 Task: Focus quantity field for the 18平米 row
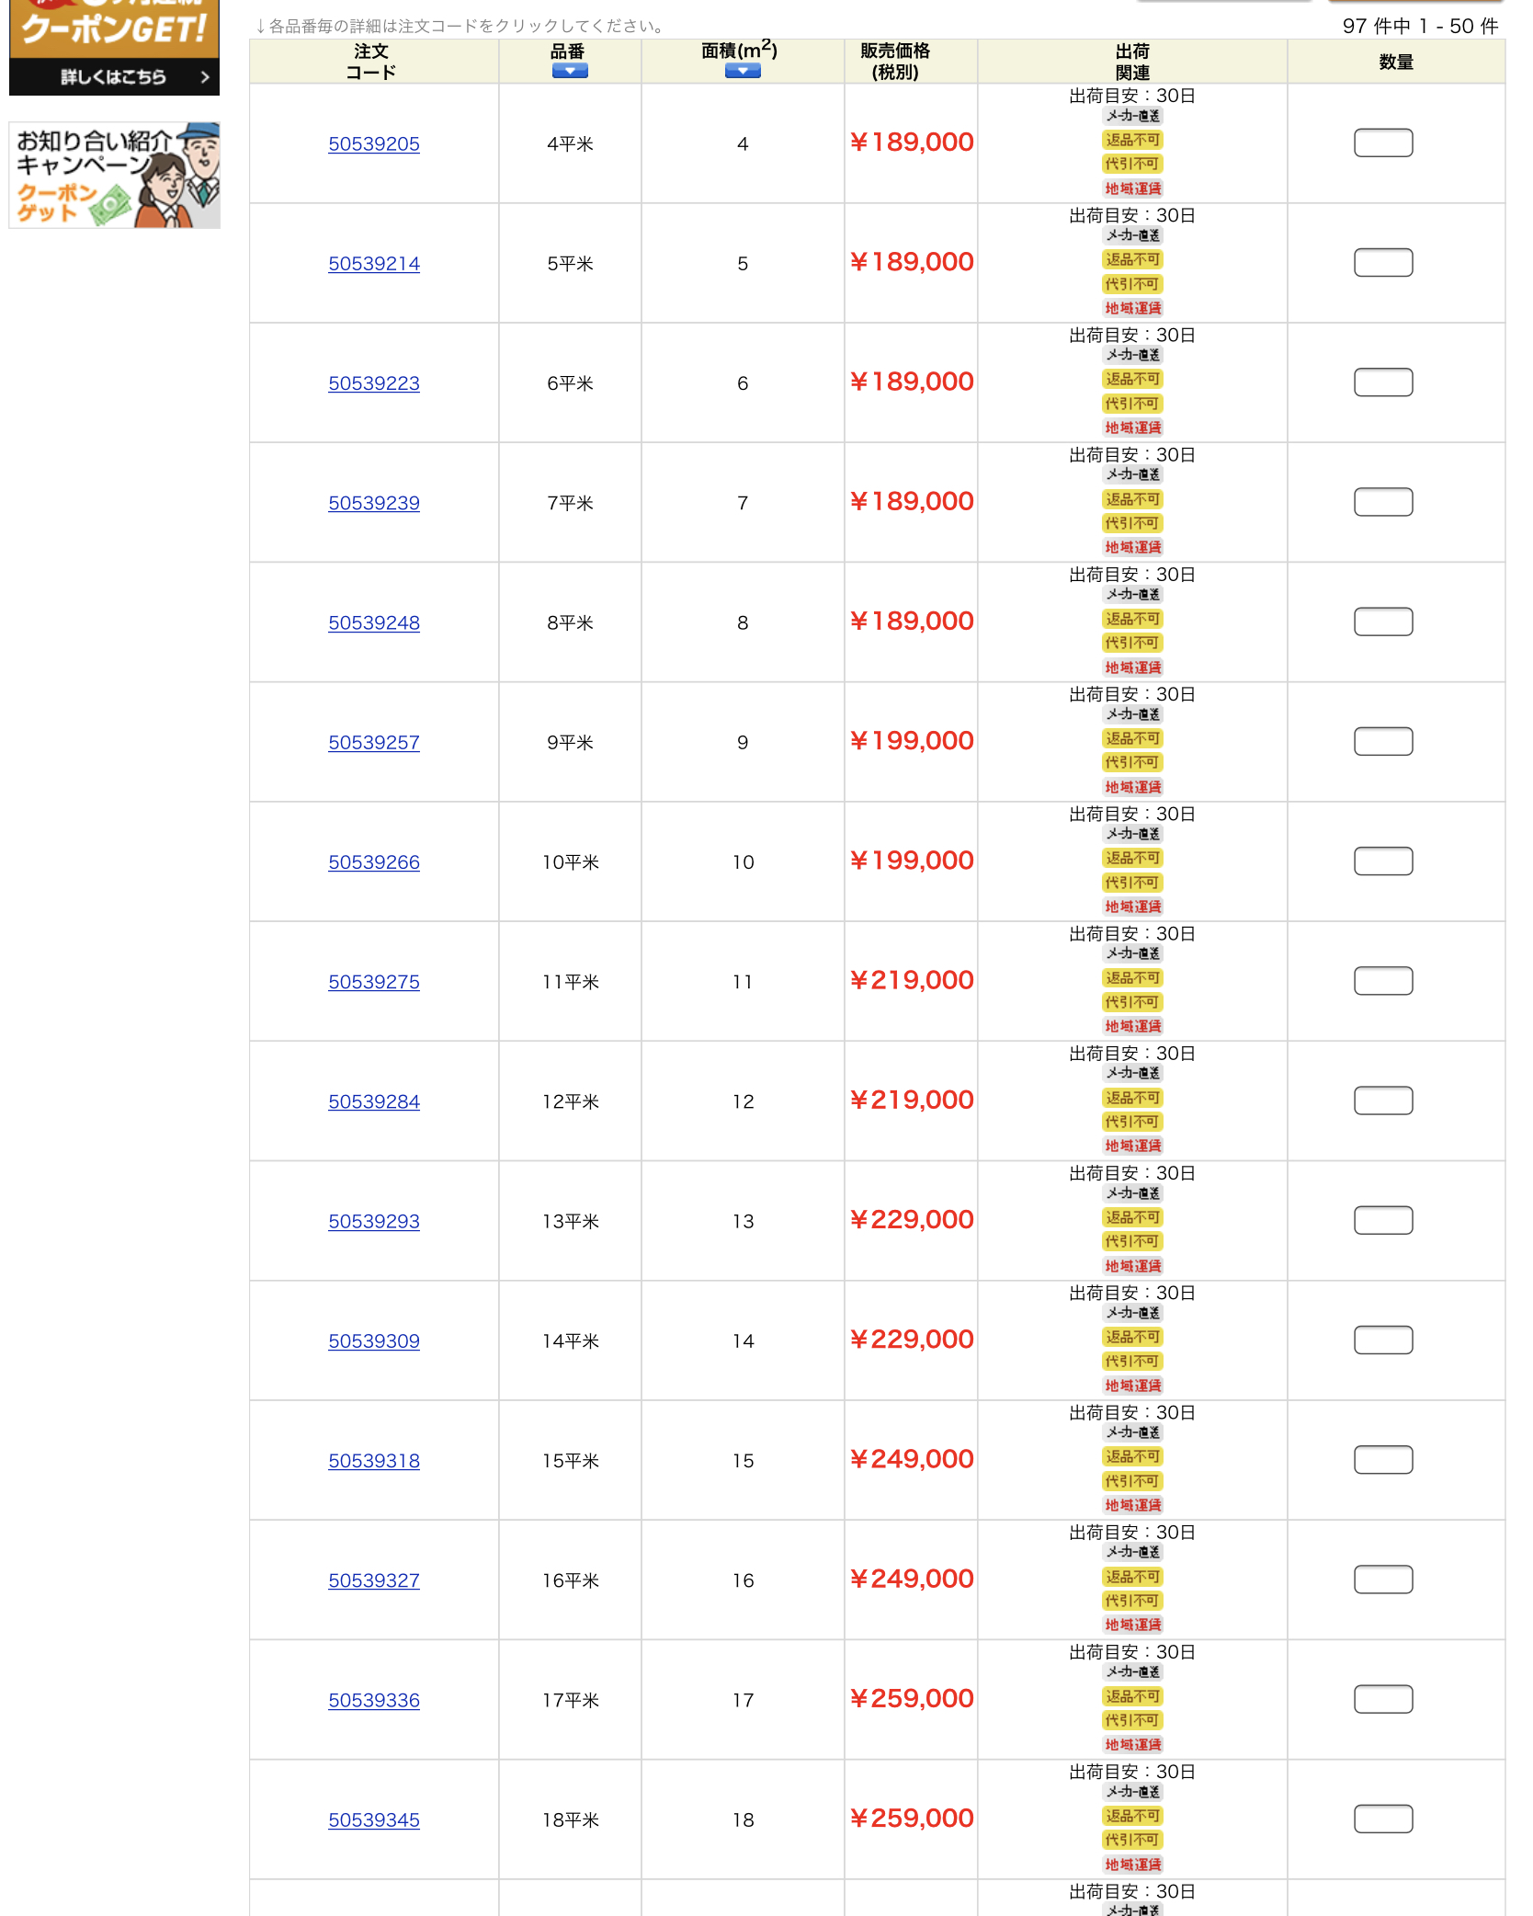[1383, 1819]
